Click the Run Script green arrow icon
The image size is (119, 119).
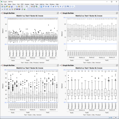[25, 9]
